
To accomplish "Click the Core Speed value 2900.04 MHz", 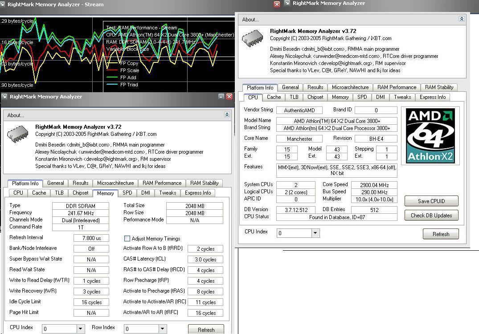I will [374, 185].
